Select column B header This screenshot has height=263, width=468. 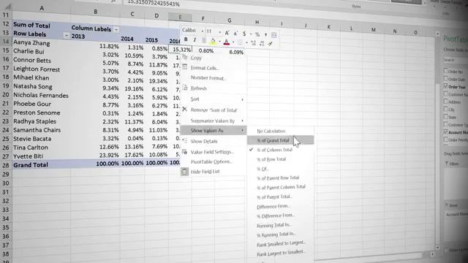[x=95, y=12]
